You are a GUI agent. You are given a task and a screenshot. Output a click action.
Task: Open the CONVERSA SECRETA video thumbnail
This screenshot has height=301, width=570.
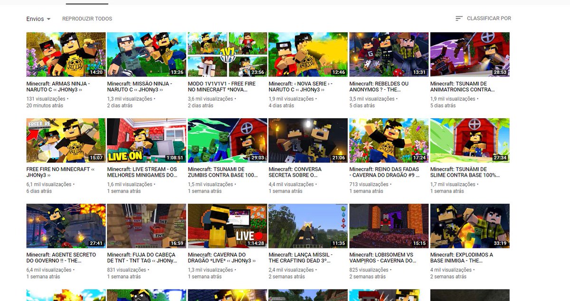(308, 140)
